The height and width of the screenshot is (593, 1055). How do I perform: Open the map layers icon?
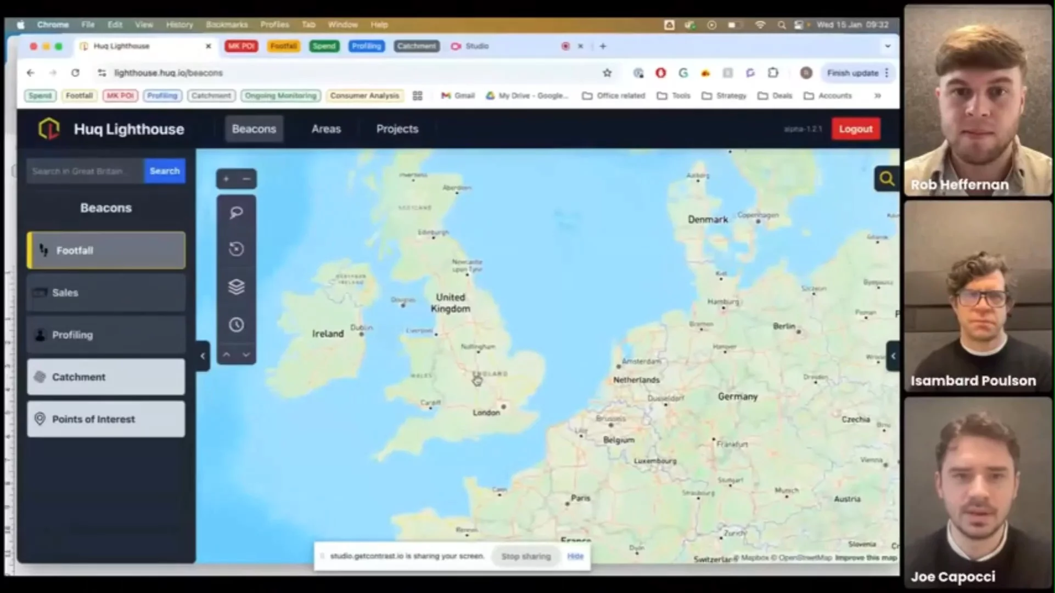236,287
